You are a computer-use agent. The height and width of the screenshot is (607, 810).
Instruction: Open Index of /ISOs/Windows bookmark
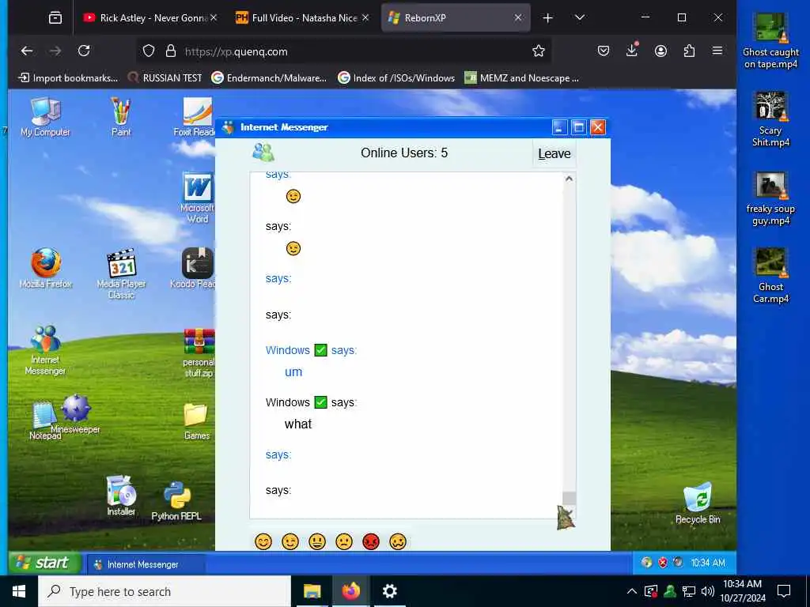click(396, 78)
